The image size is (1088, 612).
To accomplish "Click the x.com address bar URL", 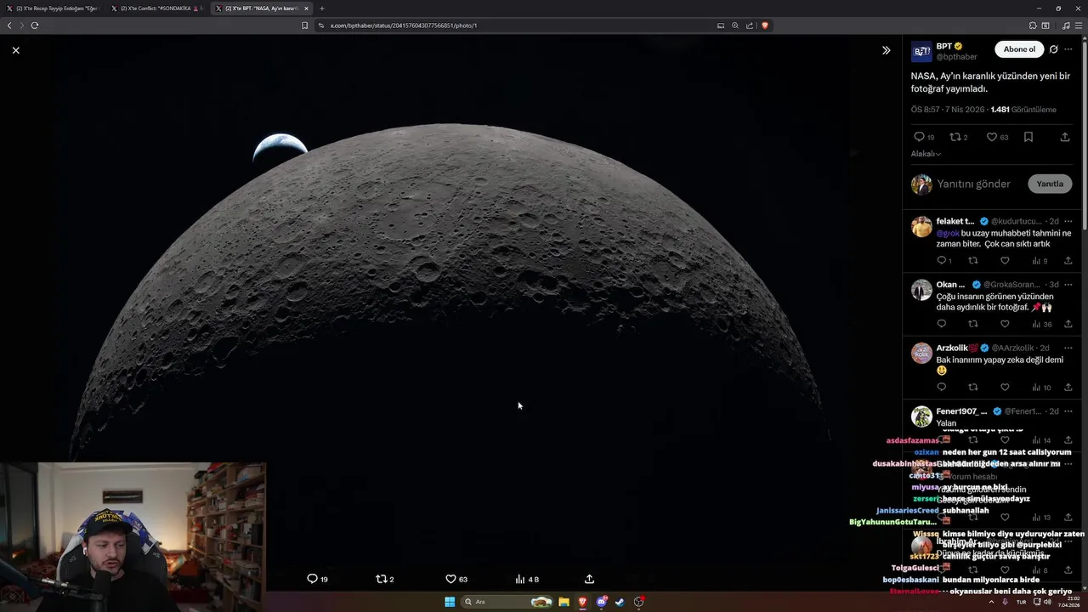I will [404, 25].
